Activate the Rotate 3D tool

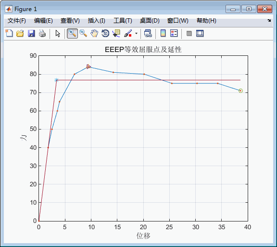105,33
